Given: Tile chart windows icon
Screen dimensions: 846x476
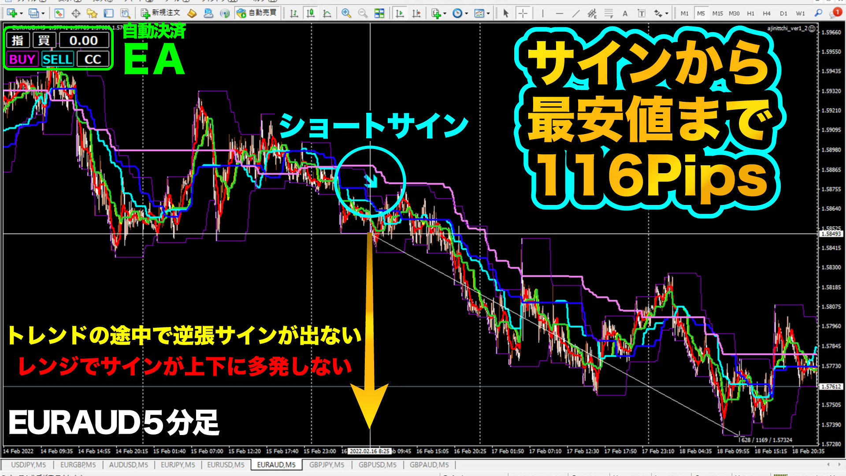Looking at the screenshot, I should click(379, 13).
